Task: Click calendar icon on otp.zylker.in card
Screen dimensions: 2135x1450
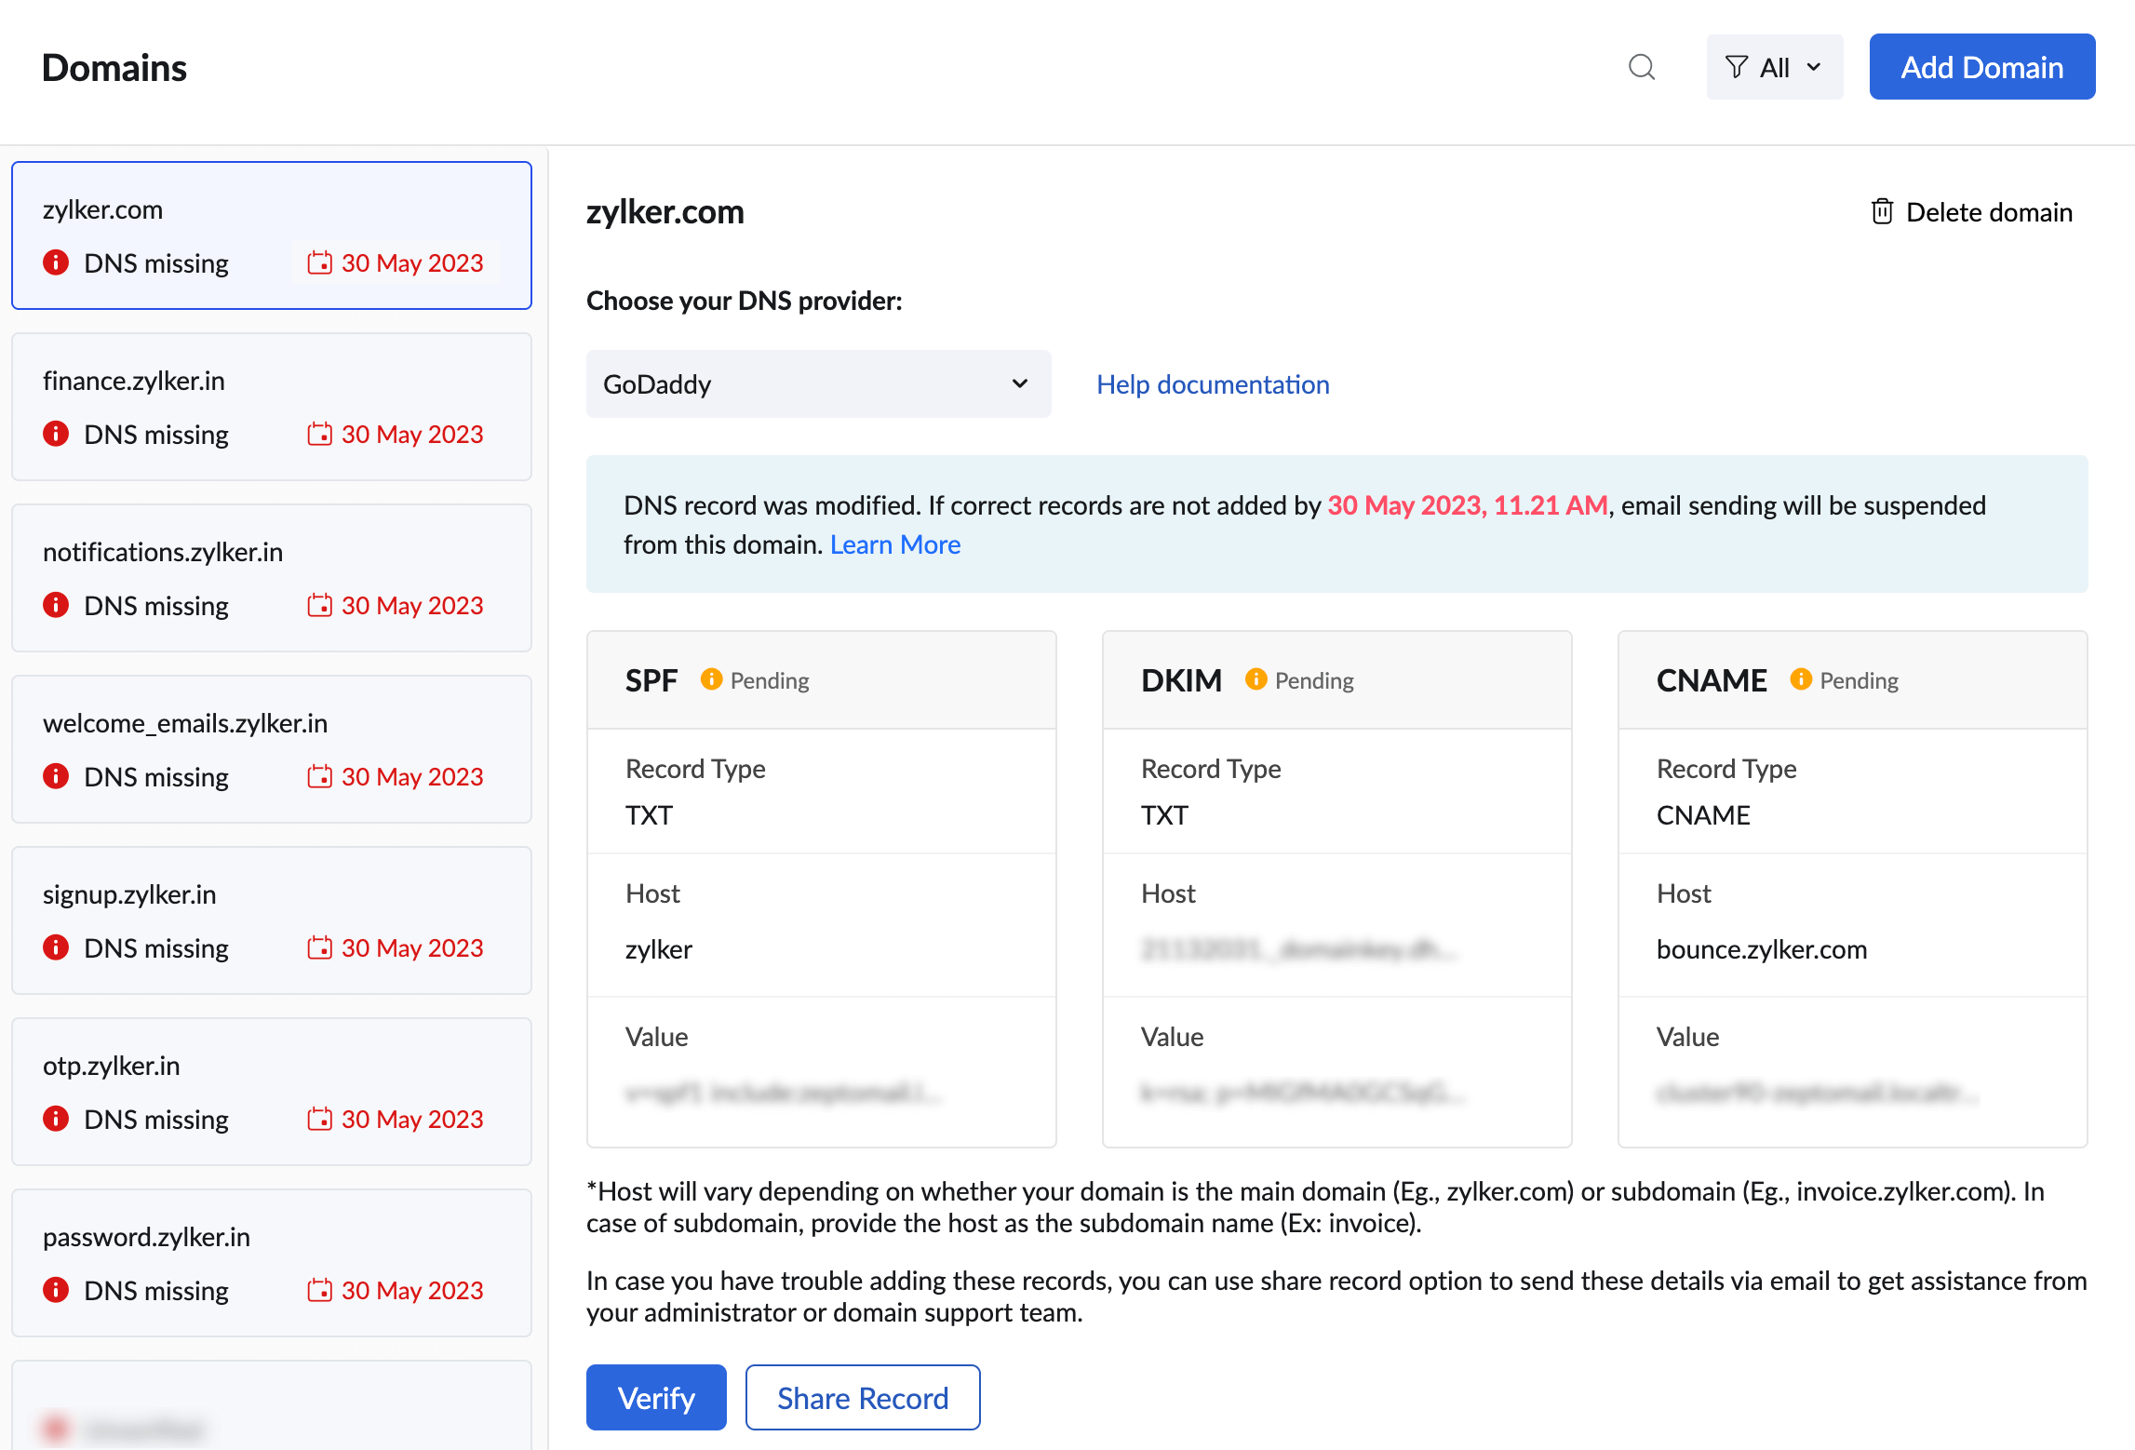Action: pyautogui.click(x=319, y=1119)
